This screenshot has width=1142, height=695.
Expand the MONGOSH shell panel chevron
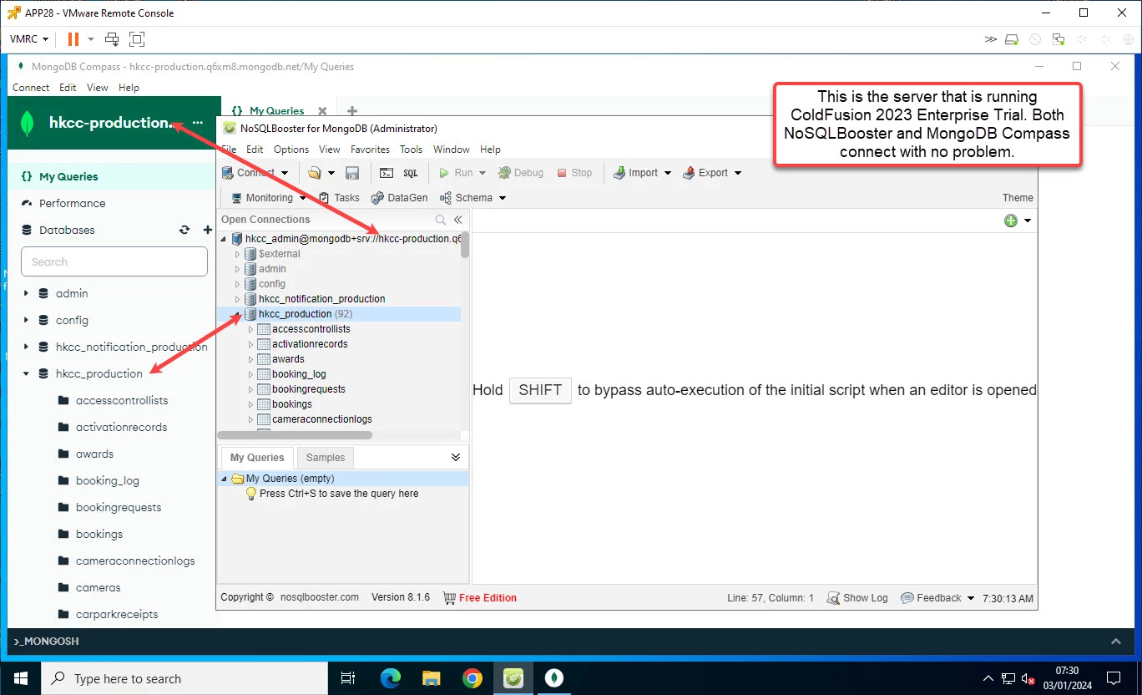tap(1116, 642)
